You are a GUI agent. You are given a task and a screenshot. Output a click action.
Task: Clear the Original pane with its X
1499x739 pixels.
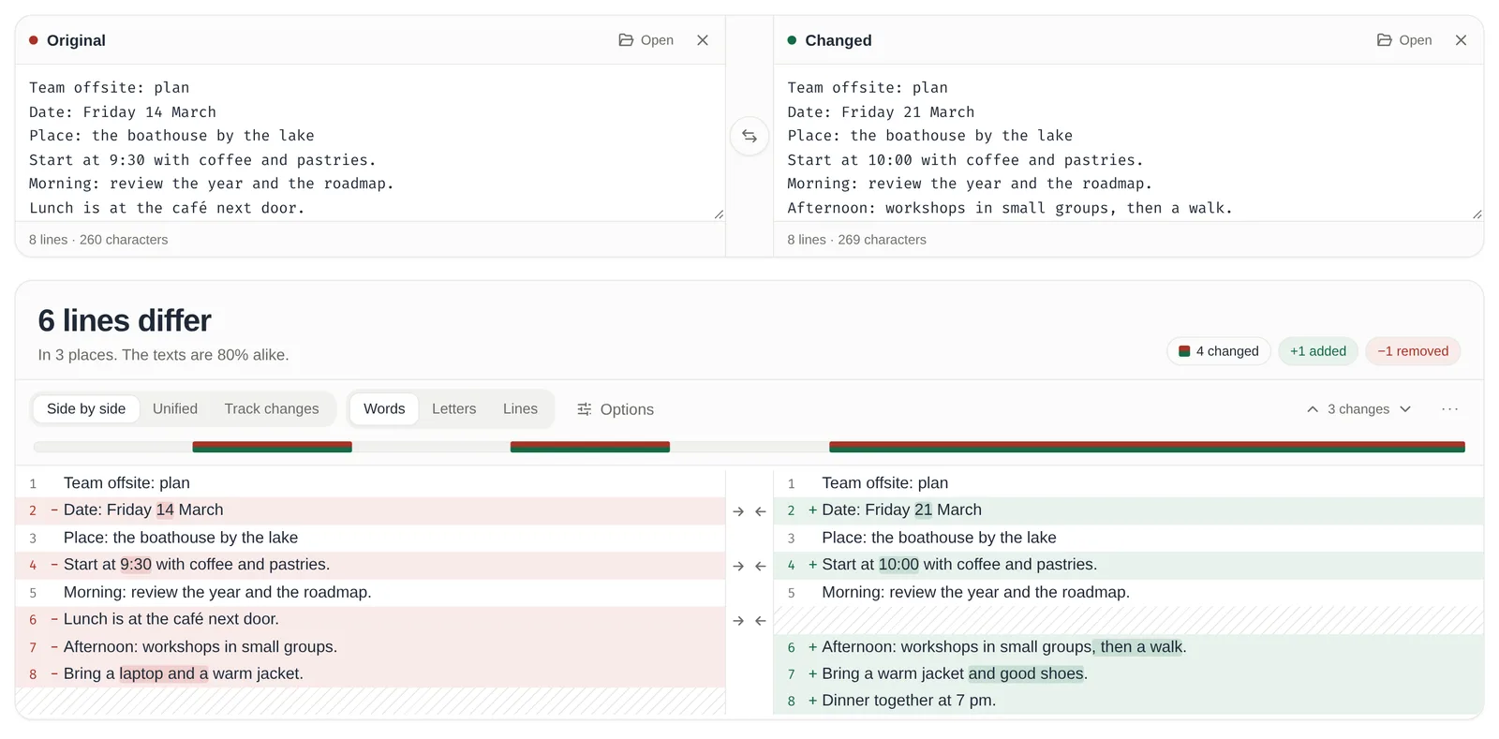(x=703, y=40)
